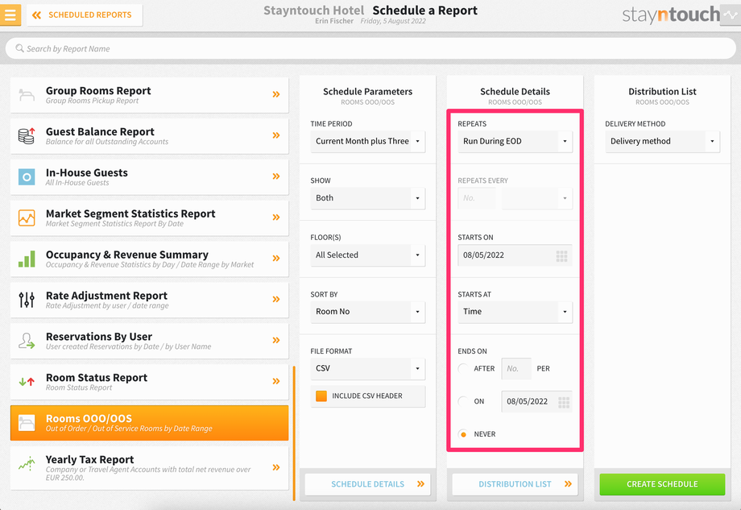
Task: Select the Rooms OOO/OOS title
Action: (x=89, y=419)
